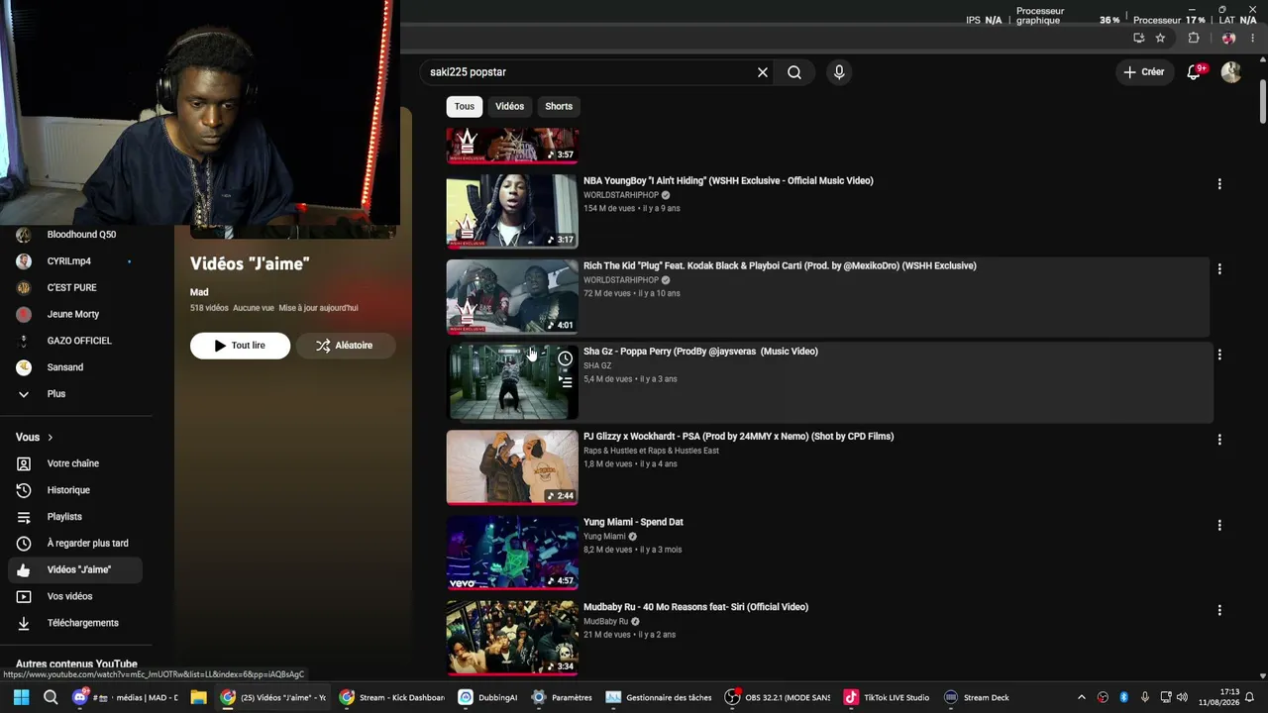The width and height of the screenshot is (1268, 713).
Task: Switch to Paramètres in the taskbar
Action: click(562, 697)
